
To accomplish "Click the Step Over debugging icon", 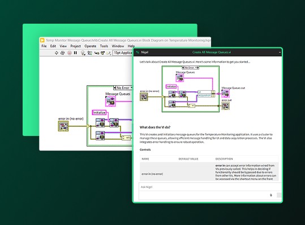I will [x=103, y=53].
